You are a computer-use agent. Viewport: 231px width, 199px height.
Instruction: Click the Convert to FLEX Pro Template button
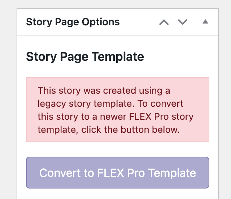click(x=118, y=173)
